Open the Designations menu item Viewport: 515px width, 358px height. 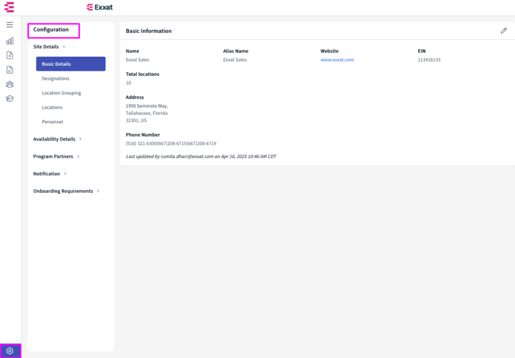(56, 79)
